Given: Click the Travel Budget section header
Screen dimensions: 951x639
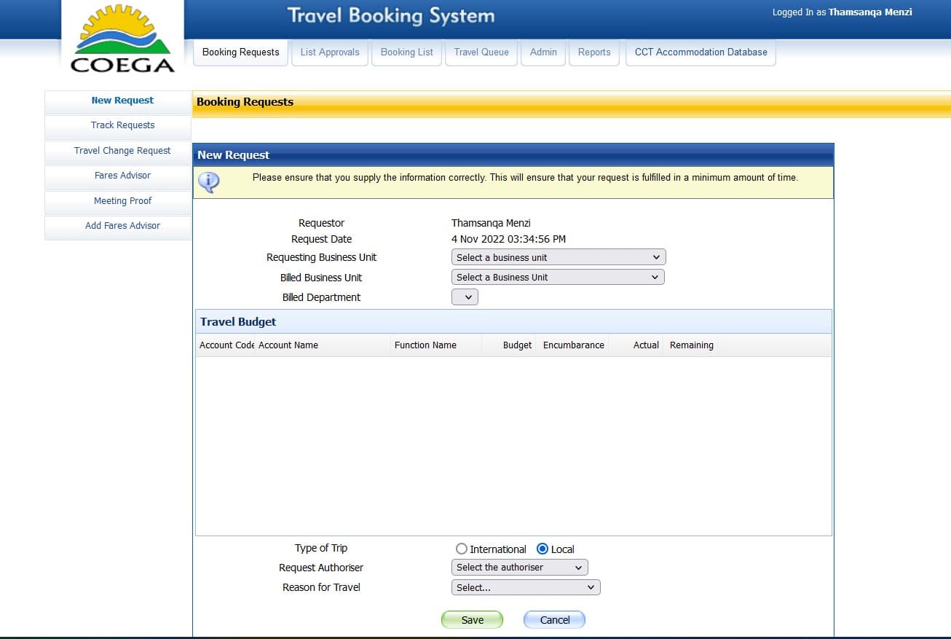Looking at the screenshot, I should (513, 321).
